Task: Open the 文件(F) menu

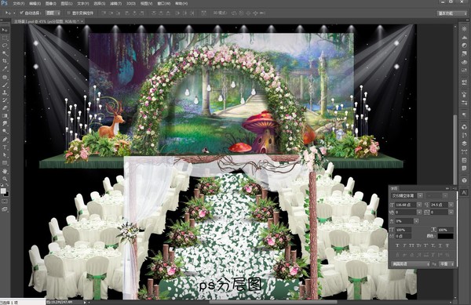Action: pos(19,4)
